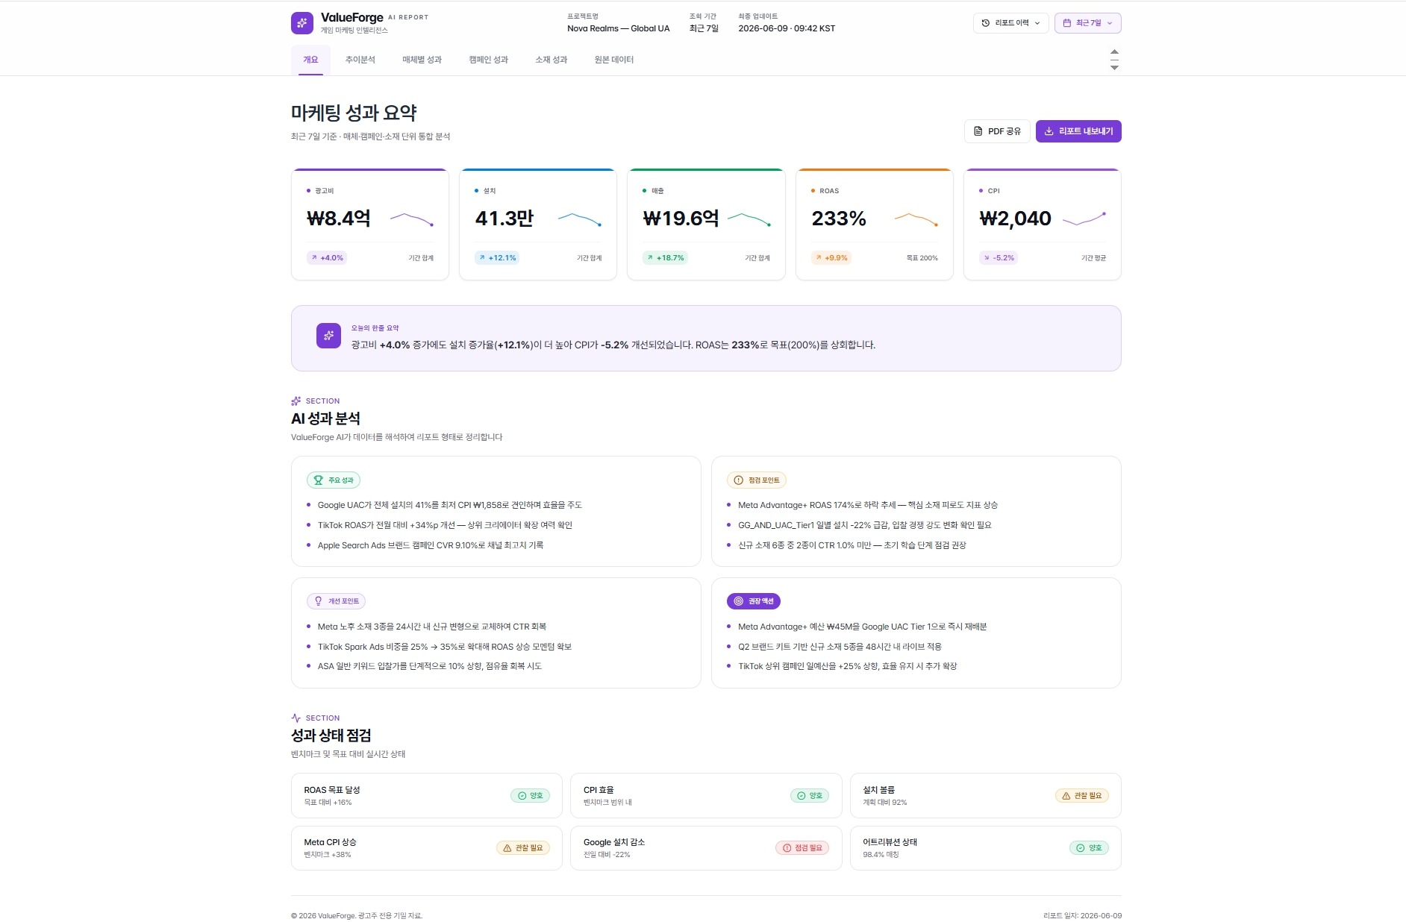
Task: Click the 양호 badge for ROAS 목표 달성
Action: click(530, 796)
